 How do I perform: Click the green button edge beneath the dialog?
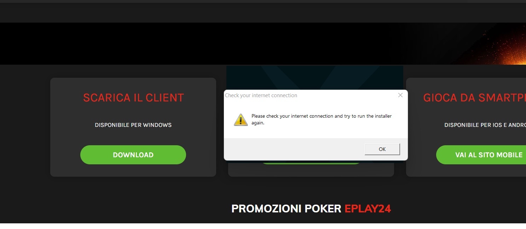pos(311,163)
